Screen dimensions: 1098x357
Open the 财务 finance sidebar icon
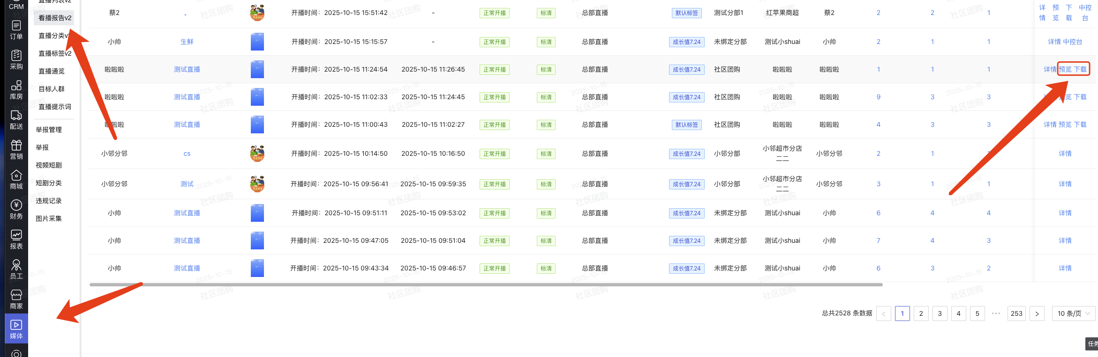(16, 210)
